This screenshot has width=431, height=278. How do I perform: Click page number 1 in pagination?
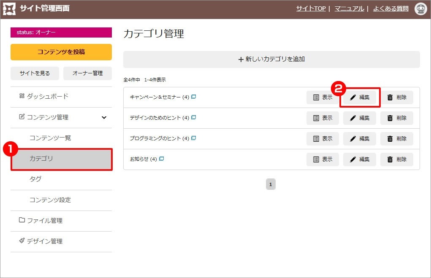[271, 184]
